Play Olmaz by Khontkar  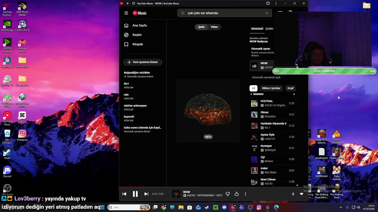[x=273, y=115]
